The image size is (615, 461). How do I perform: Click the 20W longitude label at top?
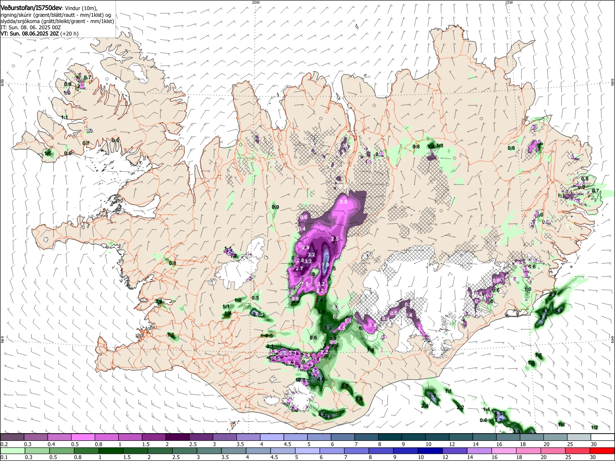pos(256,2)
